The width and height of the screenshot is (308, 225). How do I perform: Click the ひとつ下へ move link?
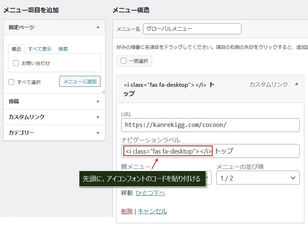pyautogui.click(x=150, y=193)
